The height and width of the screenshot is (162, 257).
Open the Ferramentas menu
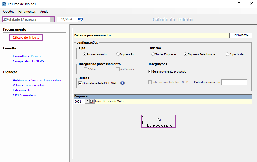point(27,12)
